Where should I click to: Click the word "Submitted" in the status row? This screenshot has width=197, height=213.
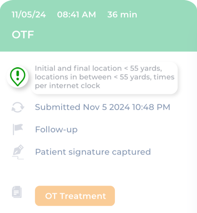pos(58,107)
